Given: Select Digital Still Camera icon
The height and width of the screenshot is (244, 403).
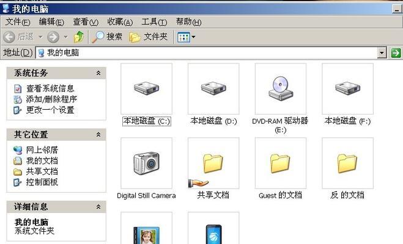Looking at the screenshot, I should point(147,163).
